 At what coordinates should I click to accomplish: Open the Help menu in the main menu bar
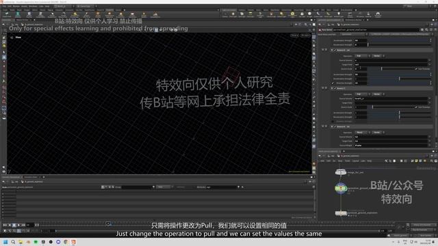click(x=47, y=6)
